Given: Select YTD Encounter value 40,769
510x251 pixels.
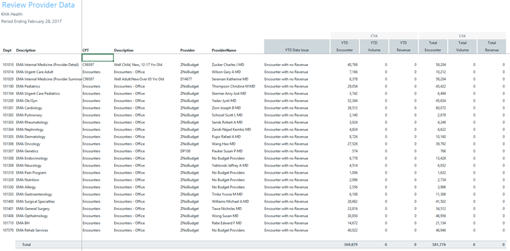Looking at the screenshot, I should (352, 65).
